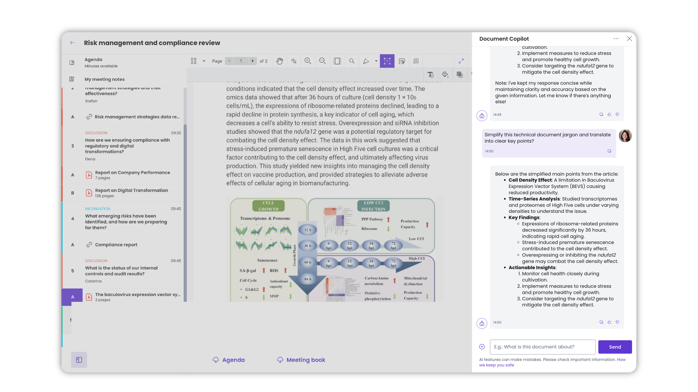The width and height of the screenshot is (698, 392).
Task: Click the cell growth figure in document
Action: click(334, 249)
